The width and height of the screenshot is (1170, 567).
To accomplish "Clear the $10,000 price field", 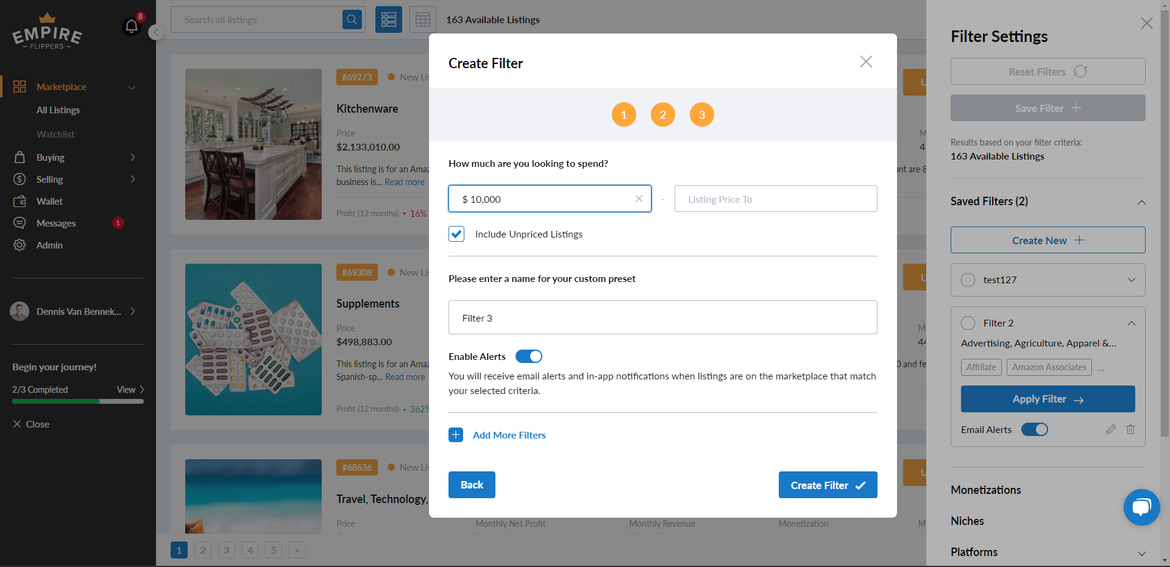I will tap(639, 199).
